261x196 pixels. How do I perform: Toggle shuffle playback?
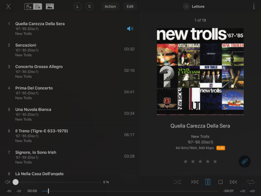click(x=177, y=182)
